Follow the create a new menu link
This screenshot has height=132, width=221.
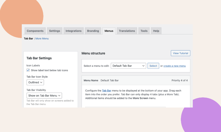tap(174, 66)
